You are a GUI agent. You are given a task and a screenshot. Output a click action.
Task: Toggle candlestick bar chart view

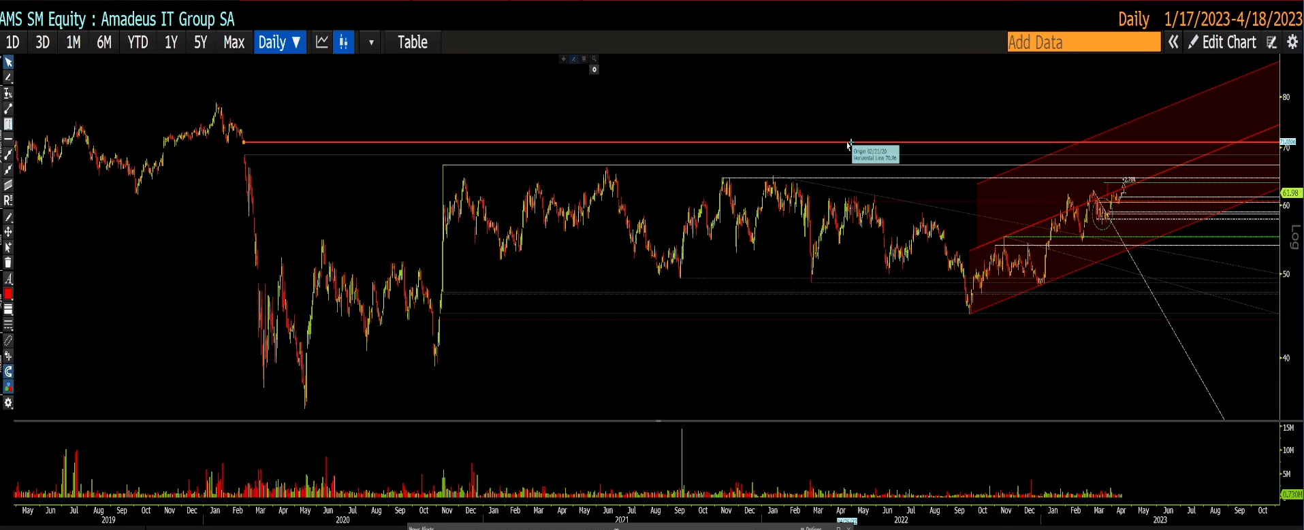click(x=344, y=42)
